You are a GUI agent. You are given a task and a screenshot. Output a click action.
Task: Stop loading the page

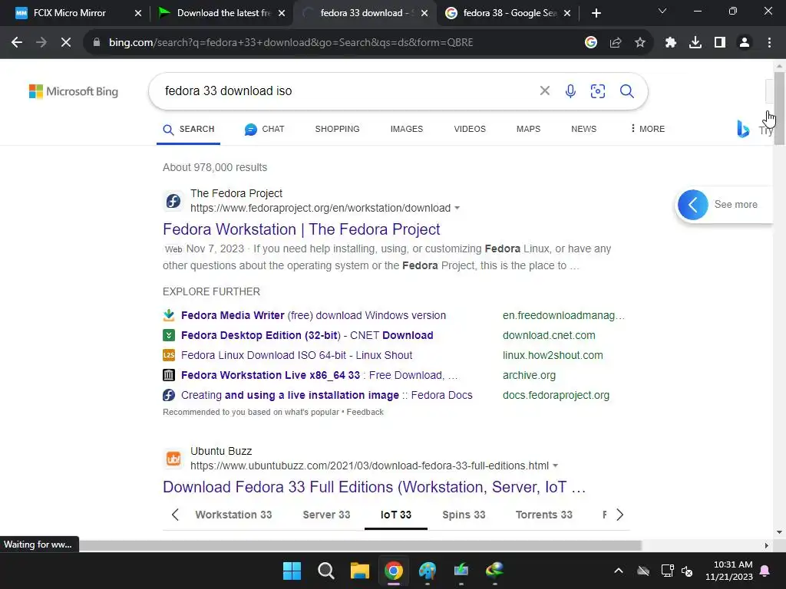coord(66,43)
